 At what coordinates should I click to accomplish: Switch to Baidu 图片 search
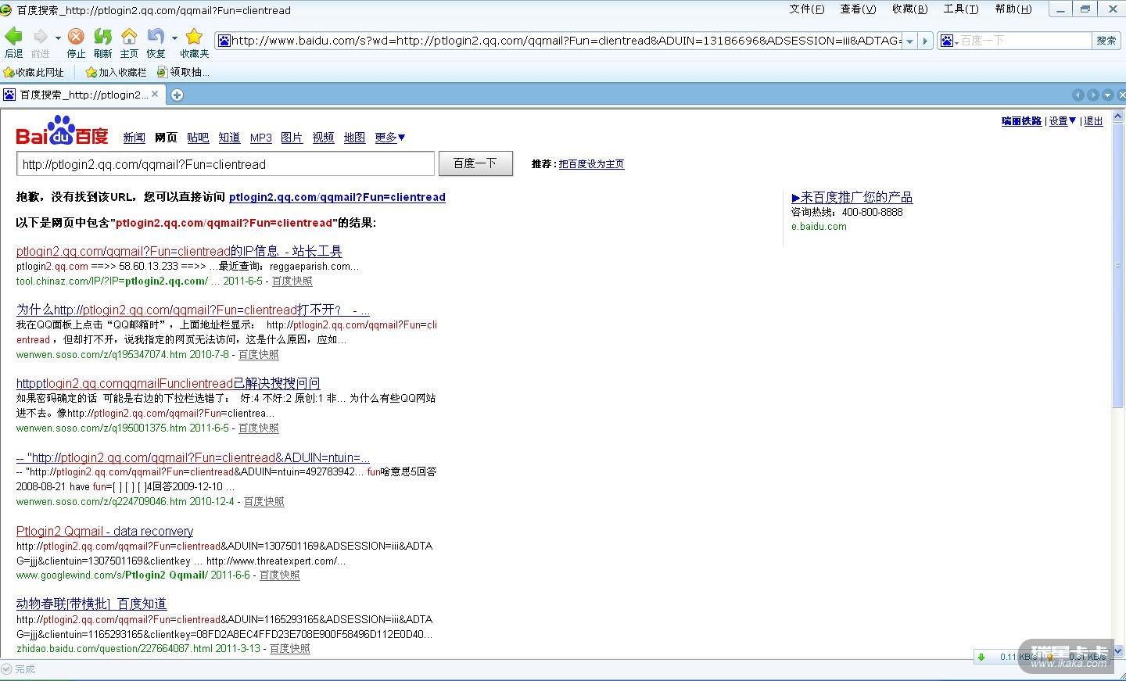click(292, 138)
